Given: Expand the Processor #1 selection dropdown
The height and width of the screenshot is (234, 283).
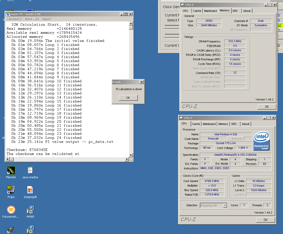Looking at the screenshot, I should [x=225, y=205].
